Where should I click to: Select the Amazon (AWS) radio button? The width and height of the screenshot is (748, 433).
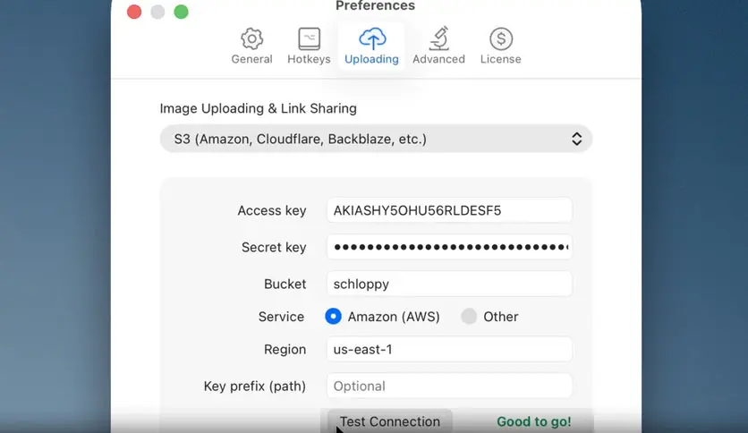click(x=333, y=316)
